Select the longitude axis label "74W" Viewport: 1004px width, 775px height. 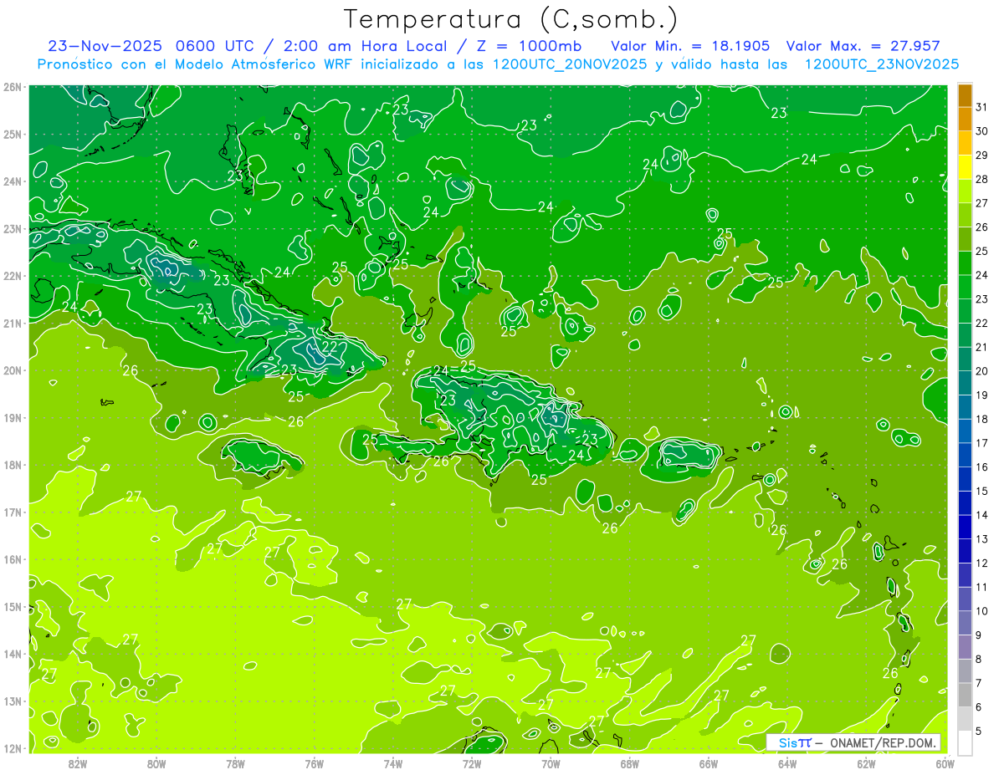coord(393,763)
